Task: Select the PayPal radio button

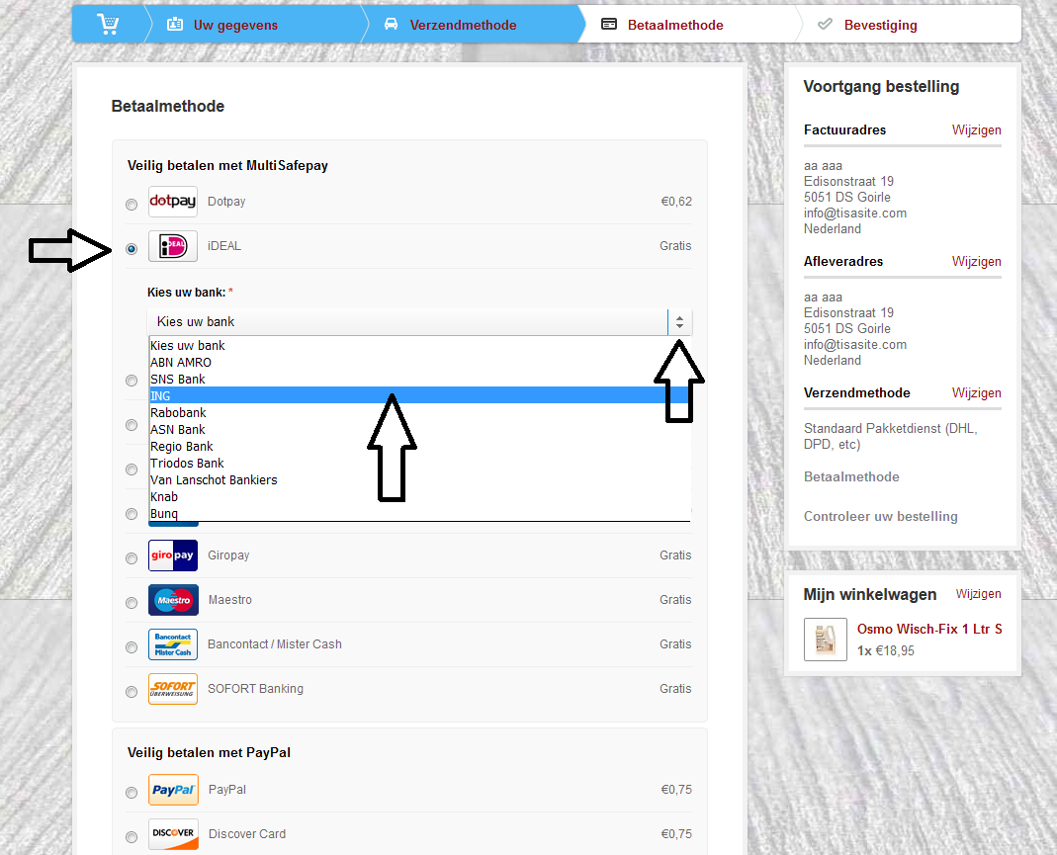Action: (132, 793)
